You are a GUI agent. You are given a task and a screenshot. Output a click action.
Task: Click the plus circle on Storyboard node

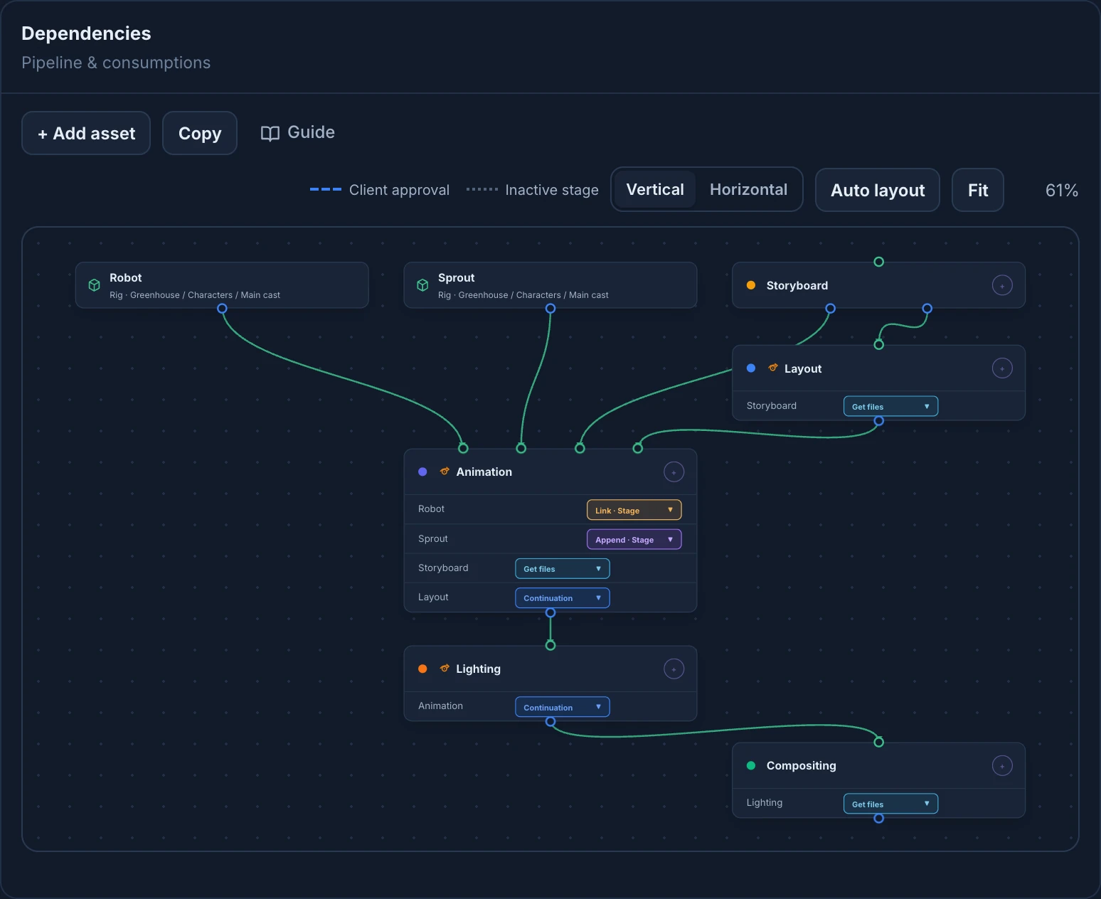1002,285
